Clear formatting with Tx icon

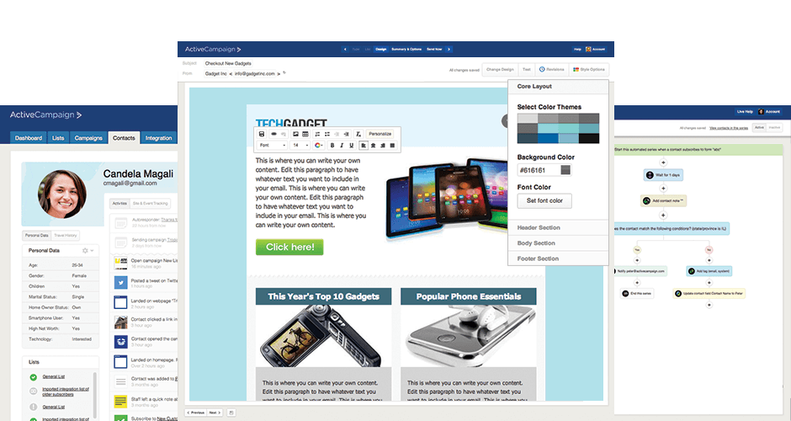[358, 134]
